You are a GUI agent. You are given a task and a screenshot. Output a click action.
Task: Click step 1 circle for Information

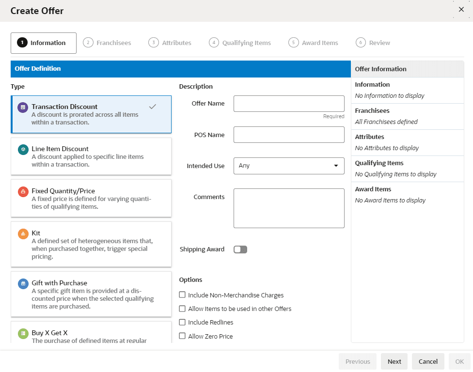(22, 43)
